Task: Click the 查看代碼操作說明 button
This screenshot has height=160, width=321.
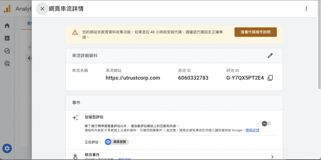Action: click(255, 32)
